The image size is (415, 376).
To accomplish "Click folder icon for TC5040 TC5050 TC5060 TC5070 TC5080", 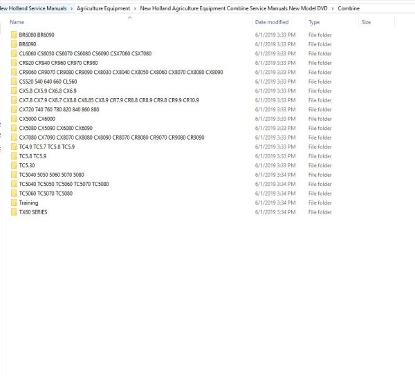I will 14,184.
